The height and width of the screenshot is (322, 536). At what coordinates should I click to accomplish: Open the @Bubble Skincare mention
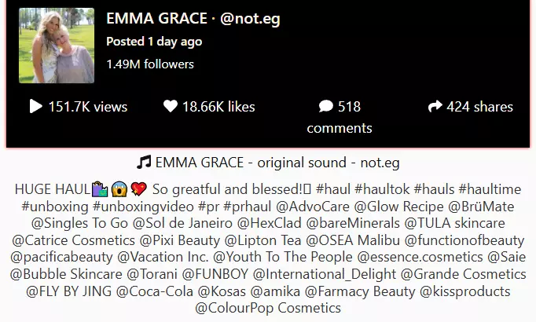[66, 274]
